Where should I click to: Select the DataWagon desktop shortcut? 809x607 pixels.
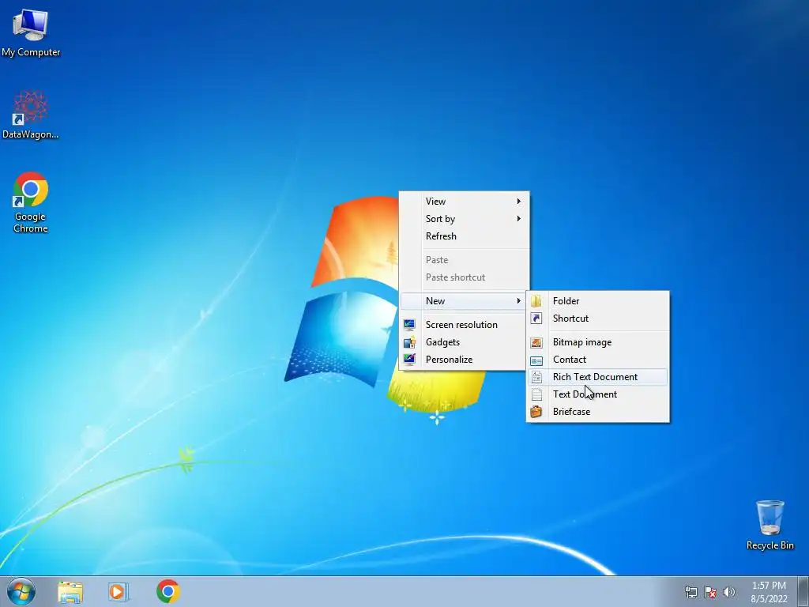(x=31, y=115)
